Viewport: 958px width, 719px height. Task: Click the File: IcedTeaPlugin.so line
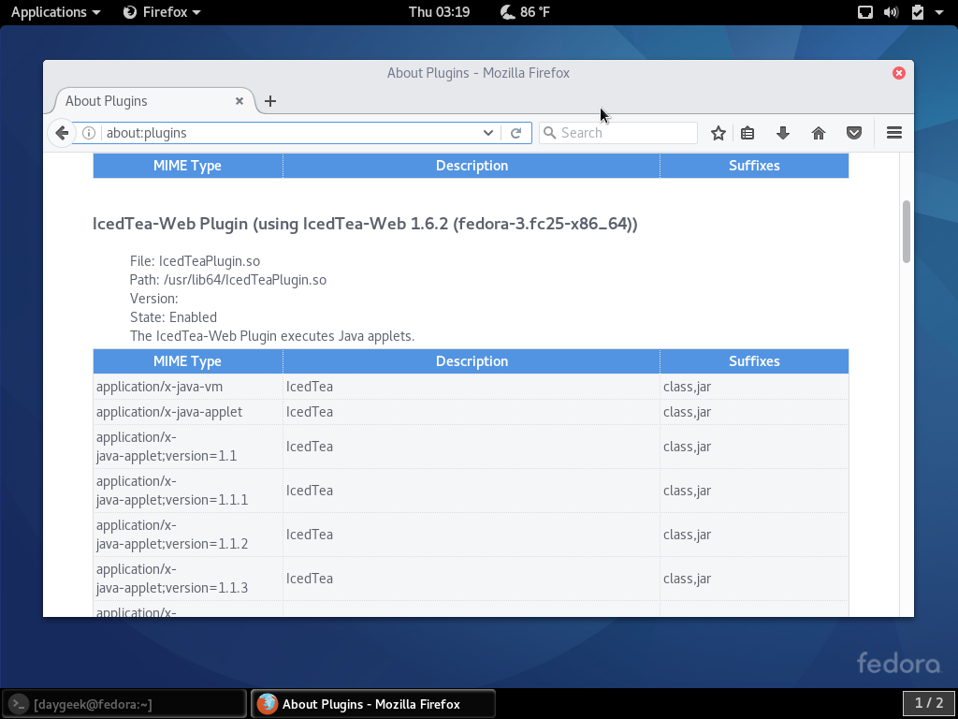tap(195, 261)
